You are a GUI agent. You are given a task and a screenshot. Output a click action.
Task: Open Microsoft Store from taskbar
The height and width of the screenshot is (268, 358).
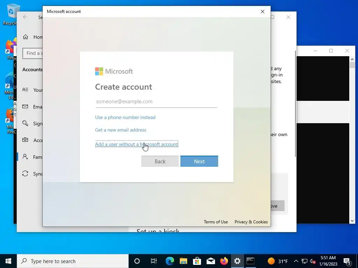tap(197, 261)
